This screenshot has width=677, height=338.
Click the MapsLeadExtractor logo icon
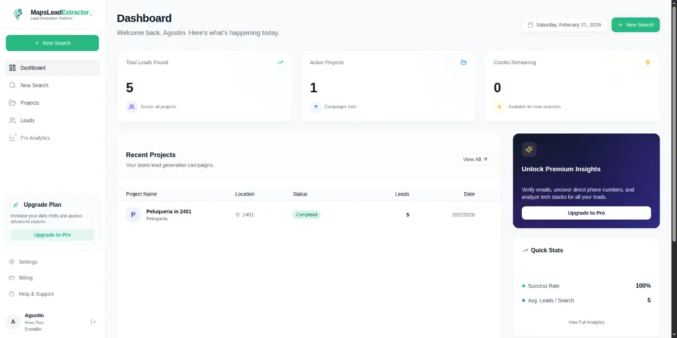[19, 14]
